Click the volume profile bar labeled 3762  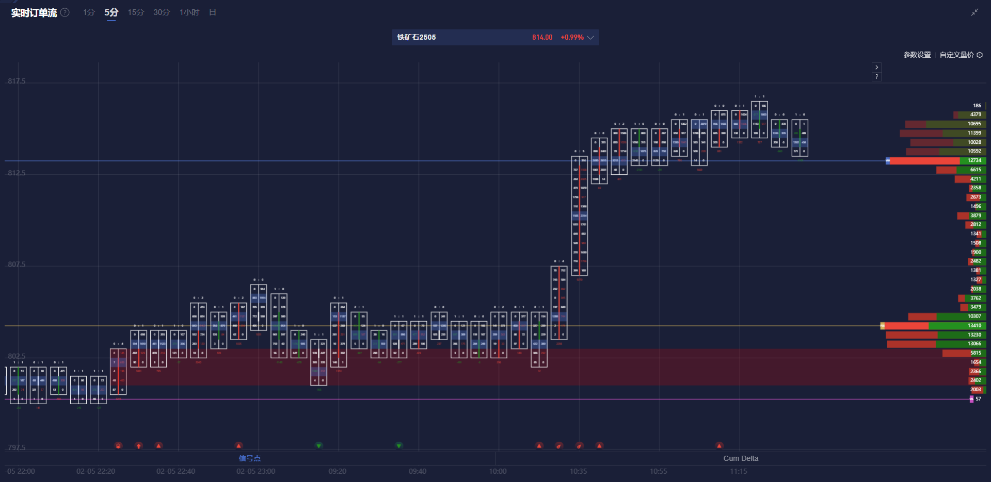tap(972, 298)
